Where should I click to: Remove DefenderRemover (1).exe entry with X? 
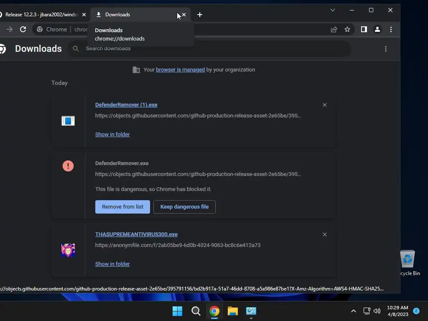(324, 105)
